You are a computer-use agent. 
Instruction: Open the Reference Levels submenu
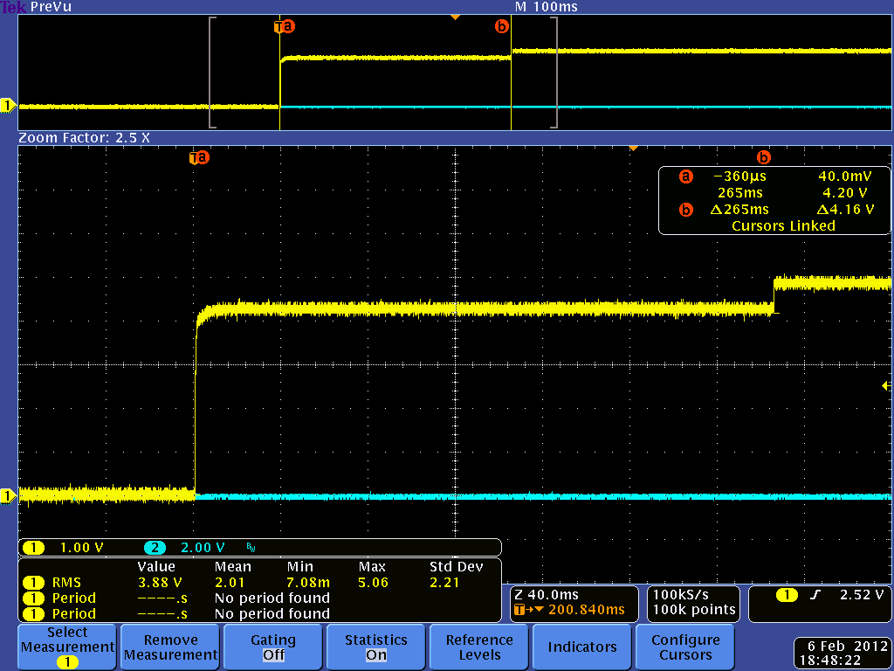pyautogui.click(x=479, y=647)
